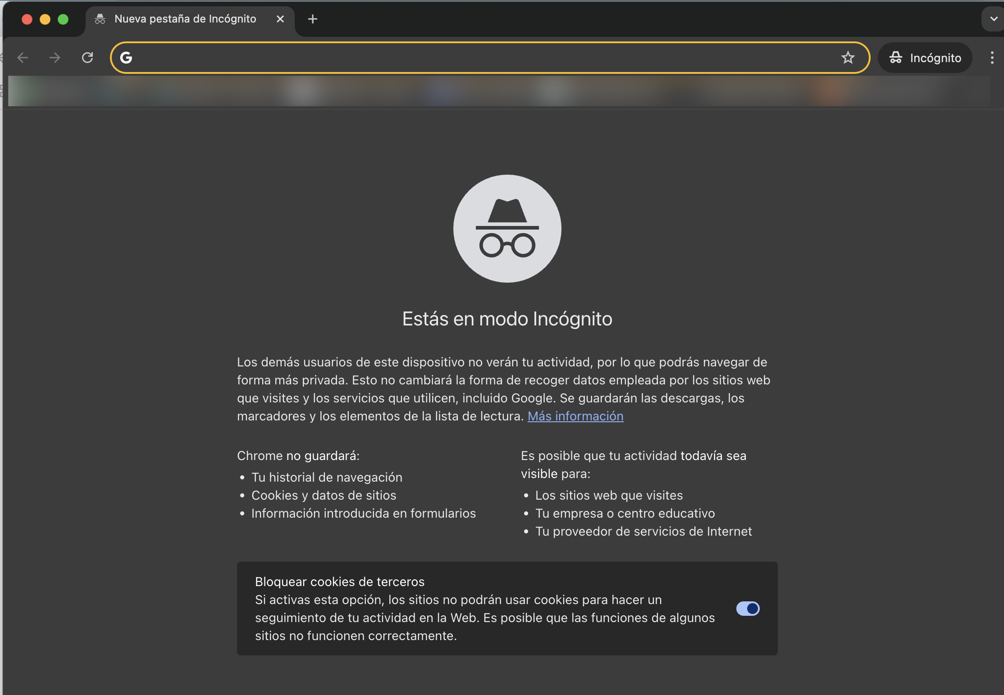
Task: Click the Bloquear cookies de terceros title
Action: point(340,582)
